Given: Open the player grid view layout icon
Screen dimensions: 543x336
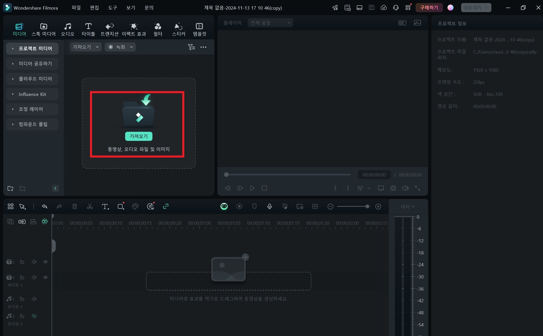Looking at the screenshot, I should pos(402,23).
